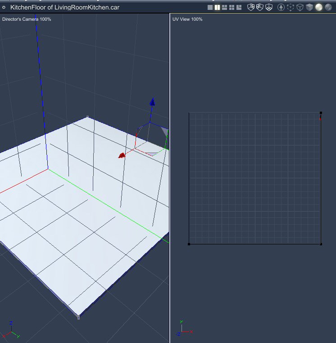The width and height of the screenshot is (336, 343).
Task: Pick the L-shaped pane layout icon
Action: (x=239, y=8)
